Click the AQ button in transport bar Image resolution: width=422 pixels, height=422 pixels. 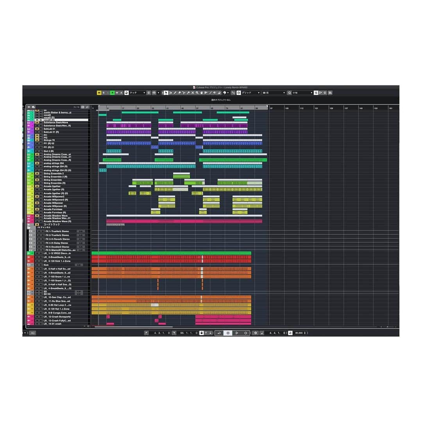pos(32,333)
